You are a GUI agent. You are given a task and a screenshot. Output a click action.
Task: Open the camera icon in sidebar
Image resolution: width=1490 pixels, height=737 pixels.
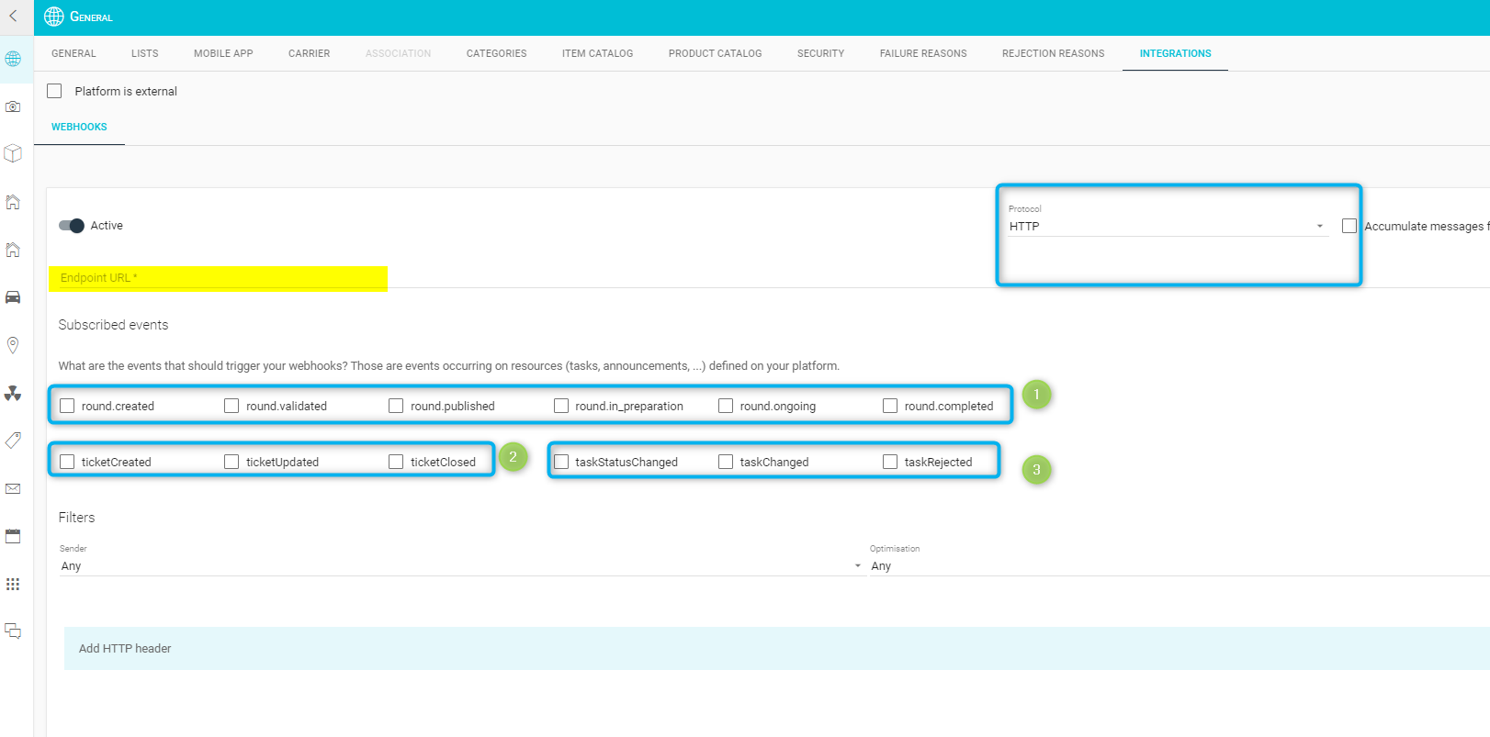point(13,106)
